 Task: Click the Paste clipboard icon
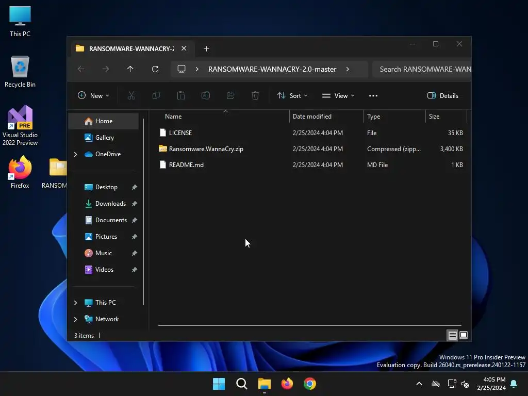coord(181,95)
